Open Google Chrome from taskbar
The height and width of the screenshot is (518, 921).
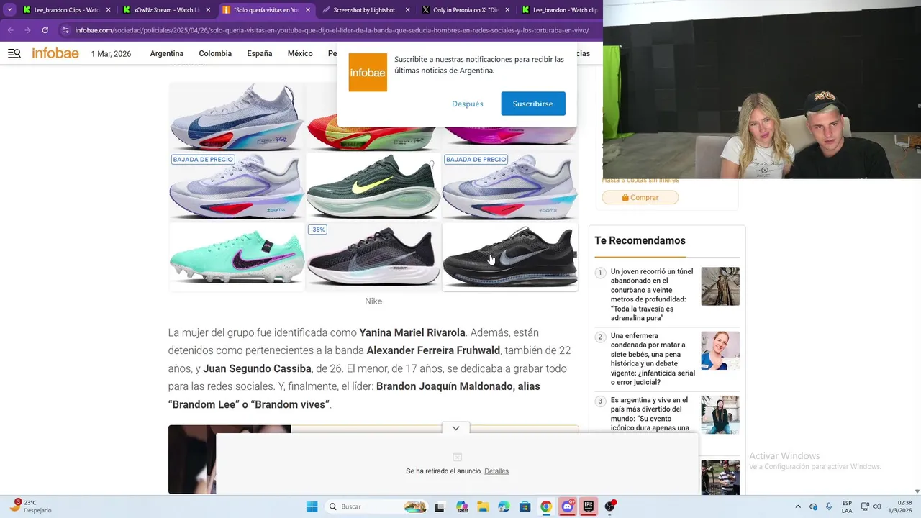(x=546, y=506)
